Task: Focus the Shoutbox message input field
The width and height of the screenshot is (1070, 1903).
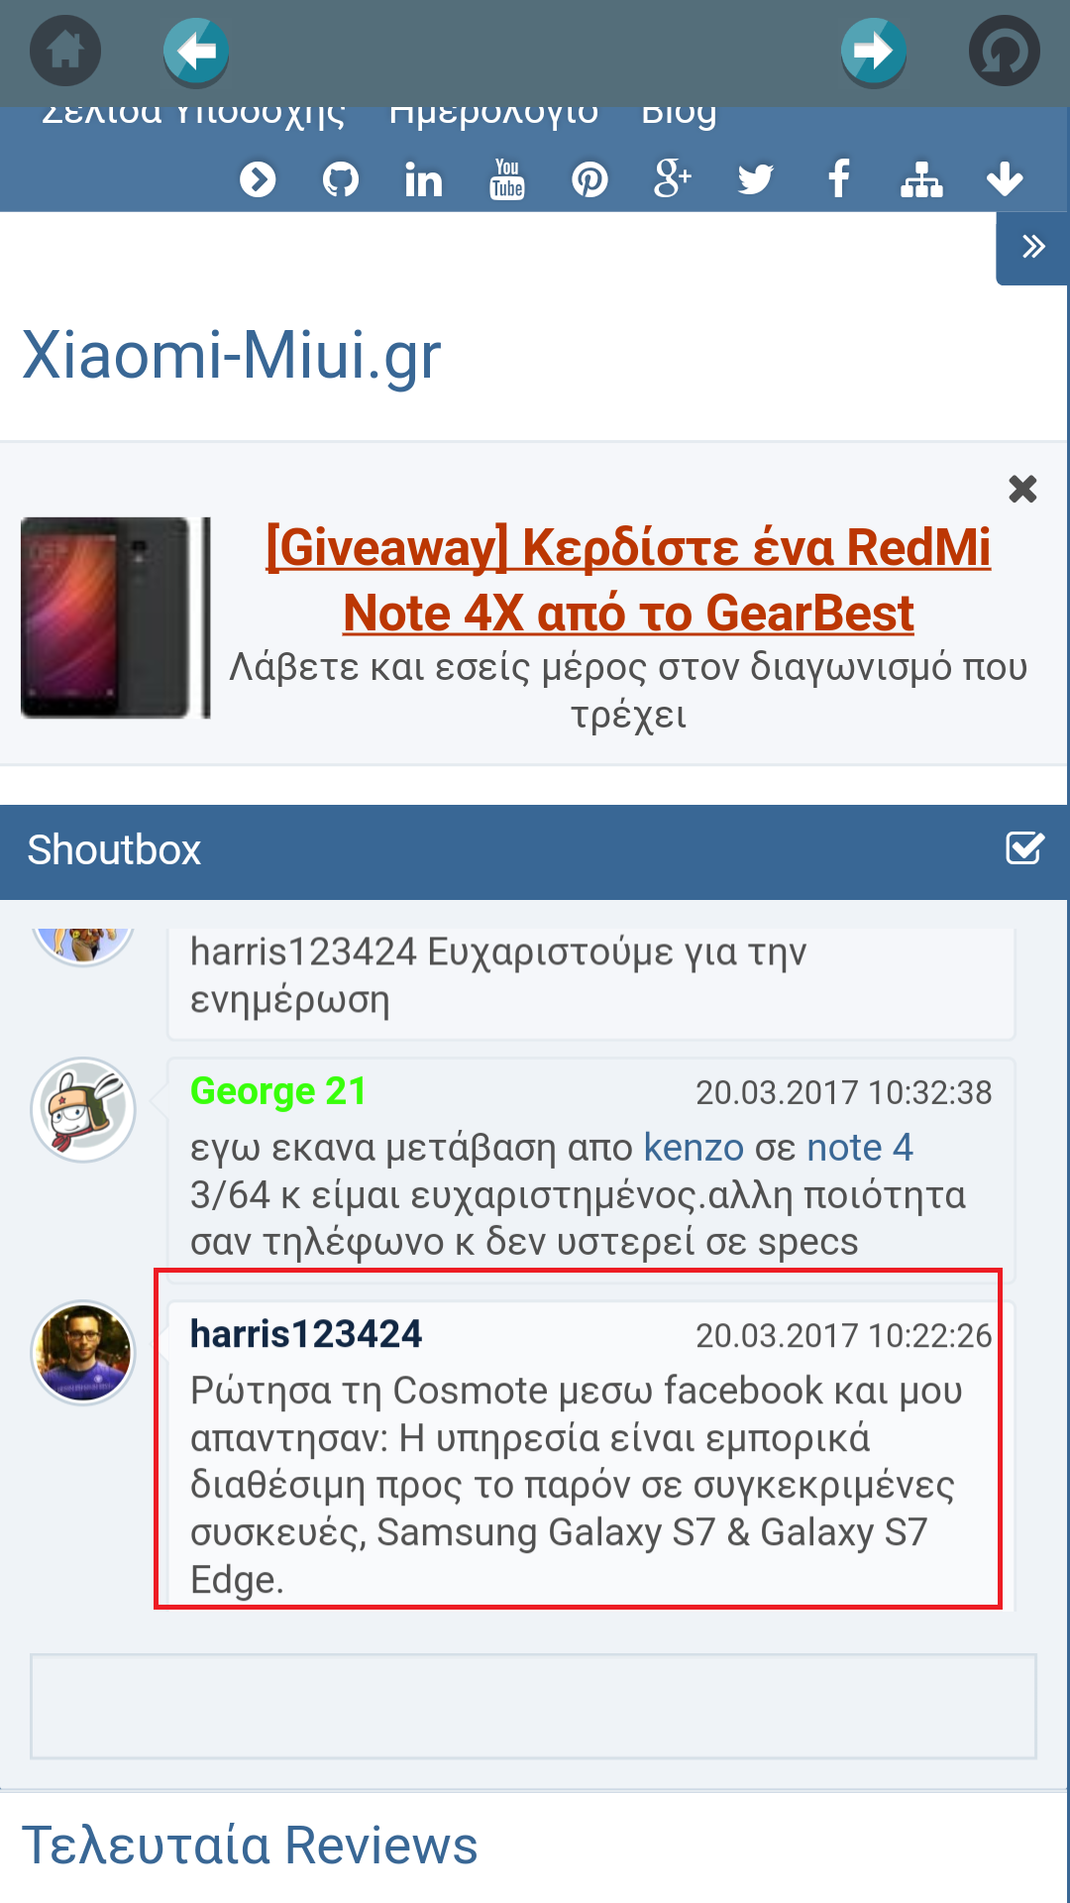Action: click(x=533, y=1707)
